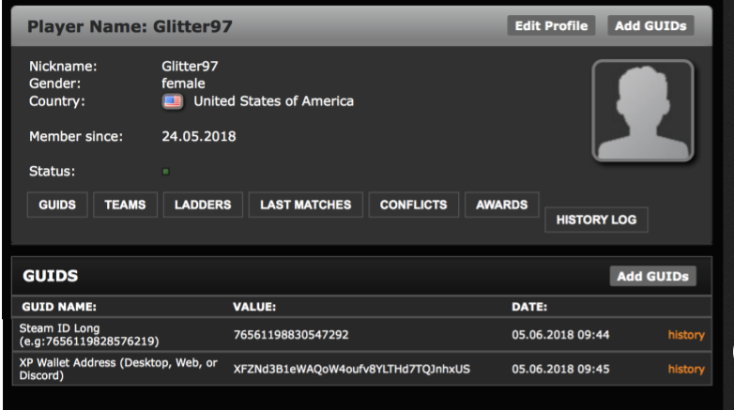Click the Steam ID value 76561198830547292
The height and width of the screenshot is (410, 734).
[291, 335]
